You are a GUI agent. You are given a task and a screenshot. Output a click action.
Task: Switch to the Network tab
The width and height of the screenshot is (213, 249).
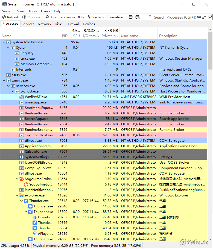[45, 24]
